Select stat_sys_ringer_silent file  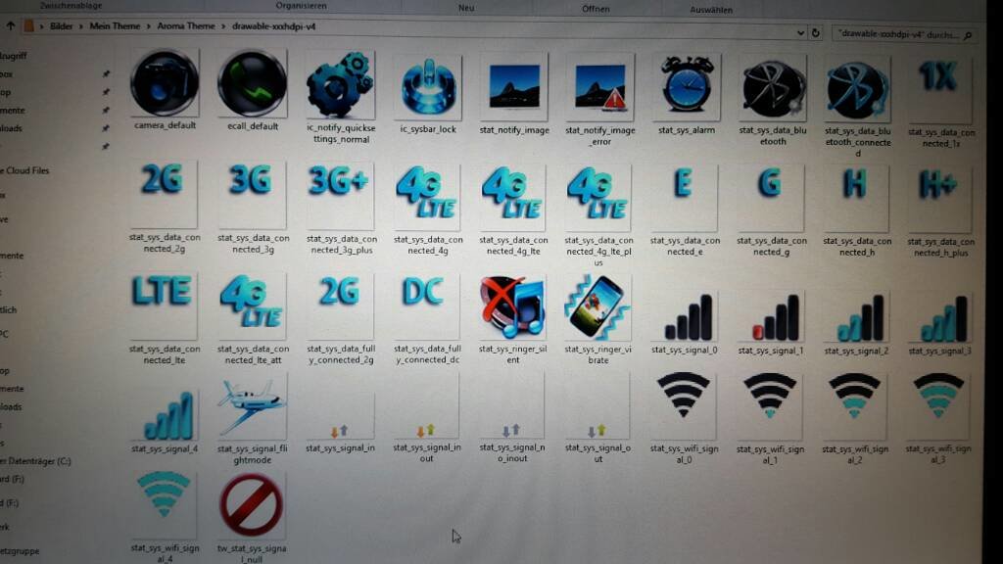coord(512,307)
